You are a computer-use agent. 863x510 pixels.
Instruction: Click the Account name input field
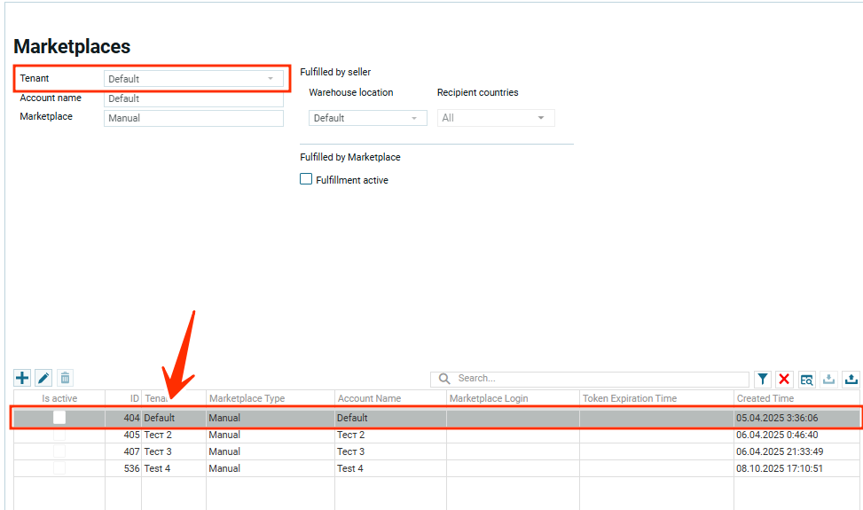(x=193, y=99)
